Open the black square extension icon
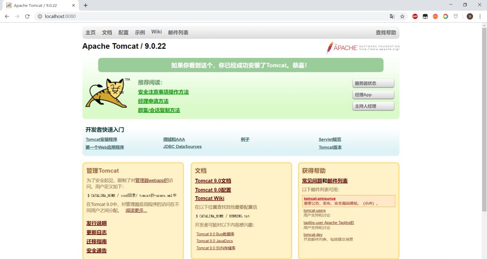The width and height of the screenshot is (487, 259). click(425, 17)
